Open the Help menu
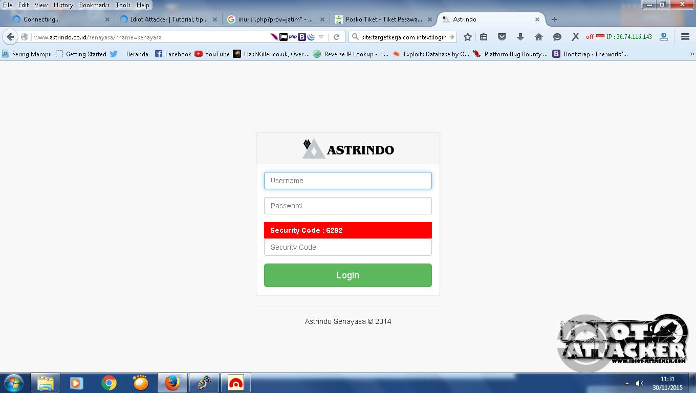This screenshot has height=393, width=696. tap(143, 5)
